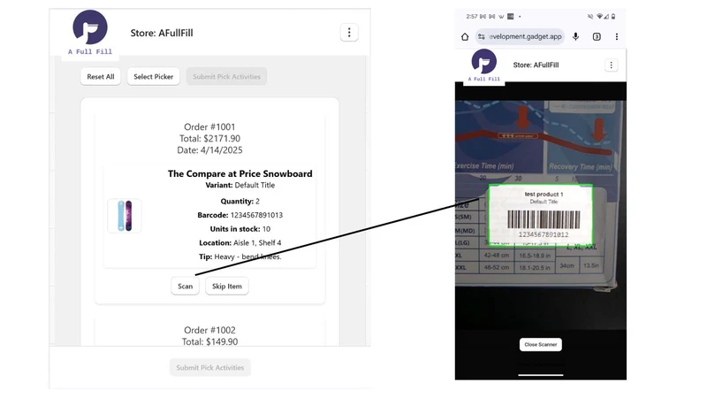Click 'Quantity: 2' text
Image resolution: width=707 pixels, height=398 pixels.
point(239,202)
